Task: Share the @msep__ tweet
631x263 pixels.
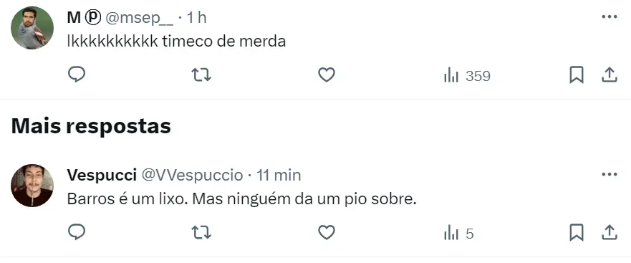Action: pos(610,75)
